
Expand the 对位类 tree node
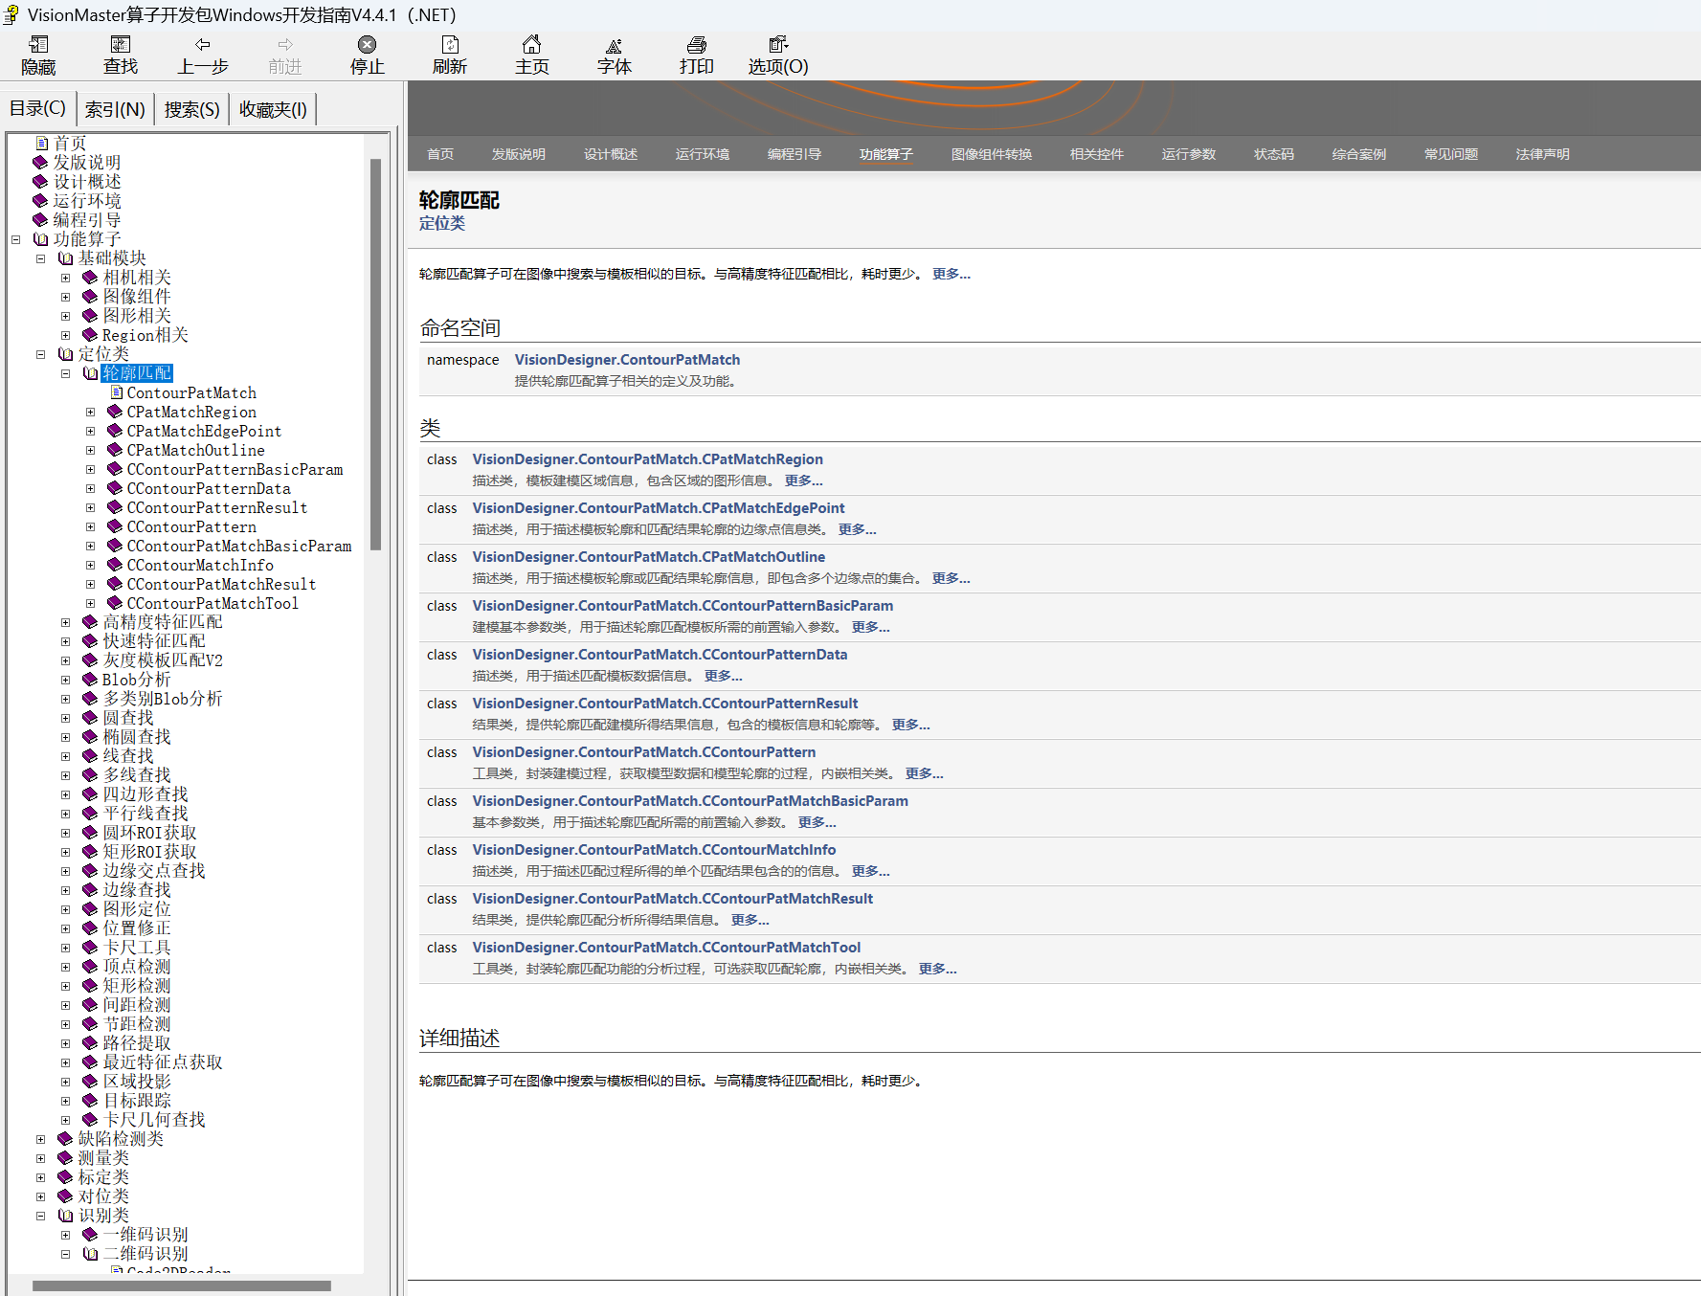coord(40,1196)
